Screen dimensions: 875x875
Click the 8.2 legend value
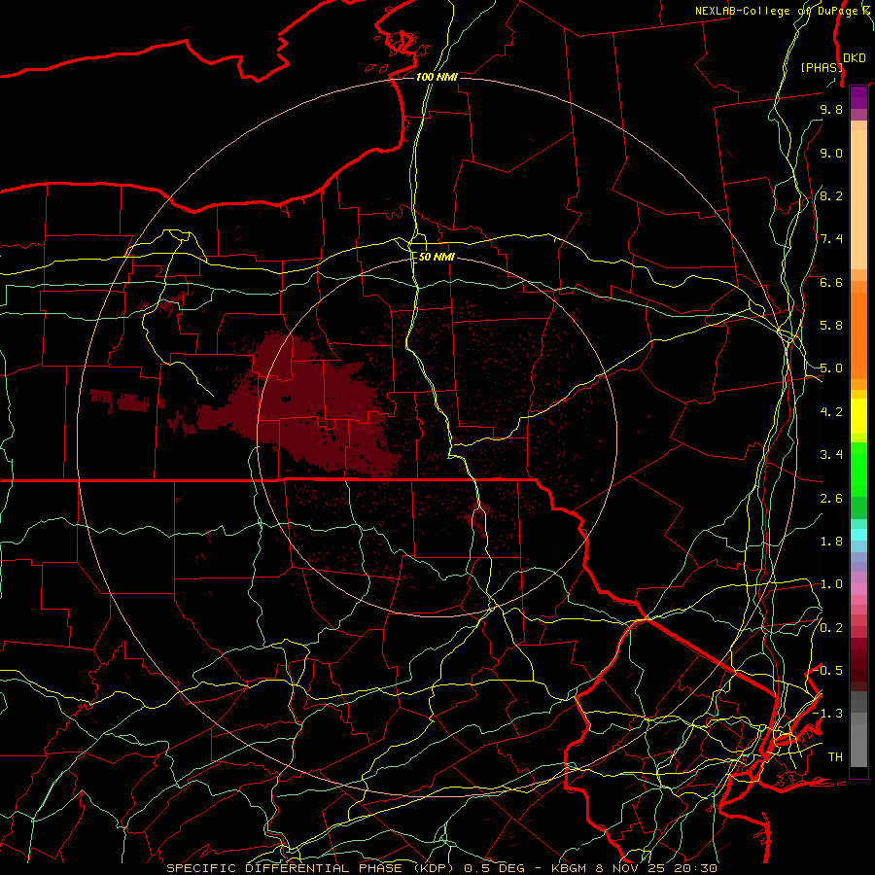pyautogui.click(x=831, y=195)
